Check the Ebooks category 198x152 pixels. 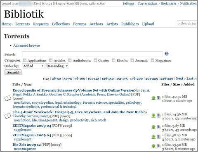click(x=113, y=60)
